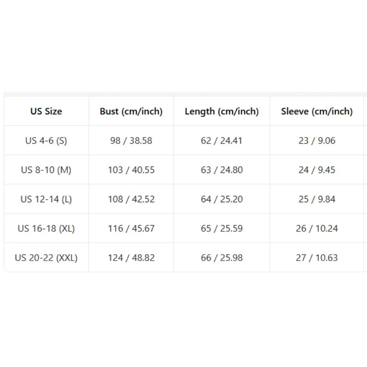This screenshot has width=367, height=367.
Task: Select the Sleeve (cm/inch) header cell
Action: click(x=317, y=111)
